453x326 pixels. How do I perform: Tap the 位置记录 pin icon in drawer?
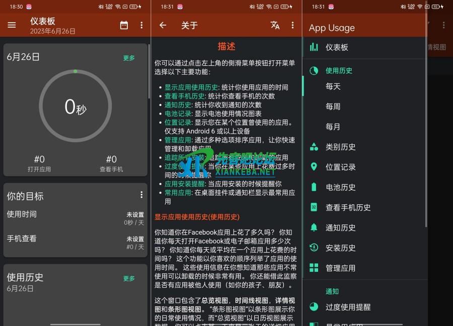tap(314, 167)
